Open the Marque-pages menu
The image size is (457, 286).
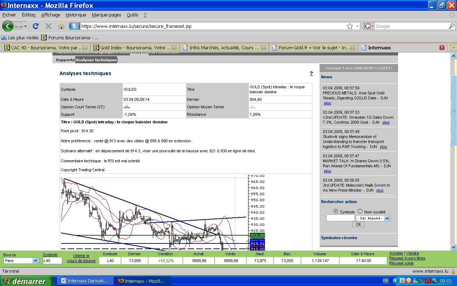click(x=106, y=15)
